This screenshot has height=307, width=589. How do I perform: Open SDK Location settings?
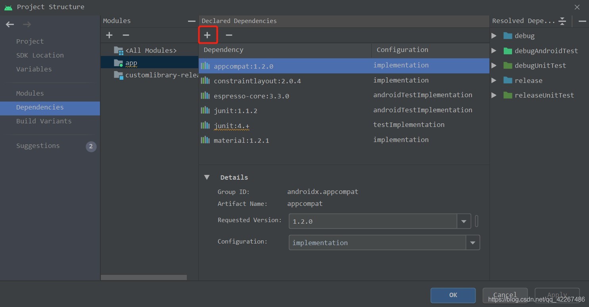click(x=40, y=55)
